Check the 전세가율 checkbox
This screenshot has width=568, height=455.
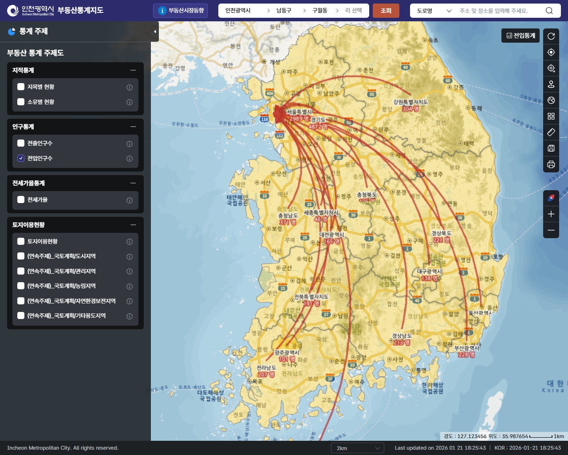(x=21, y=200)
